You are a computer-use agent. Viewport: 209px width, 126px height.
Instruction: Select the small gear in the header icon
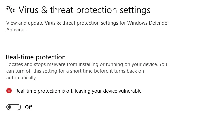[8, 8]
